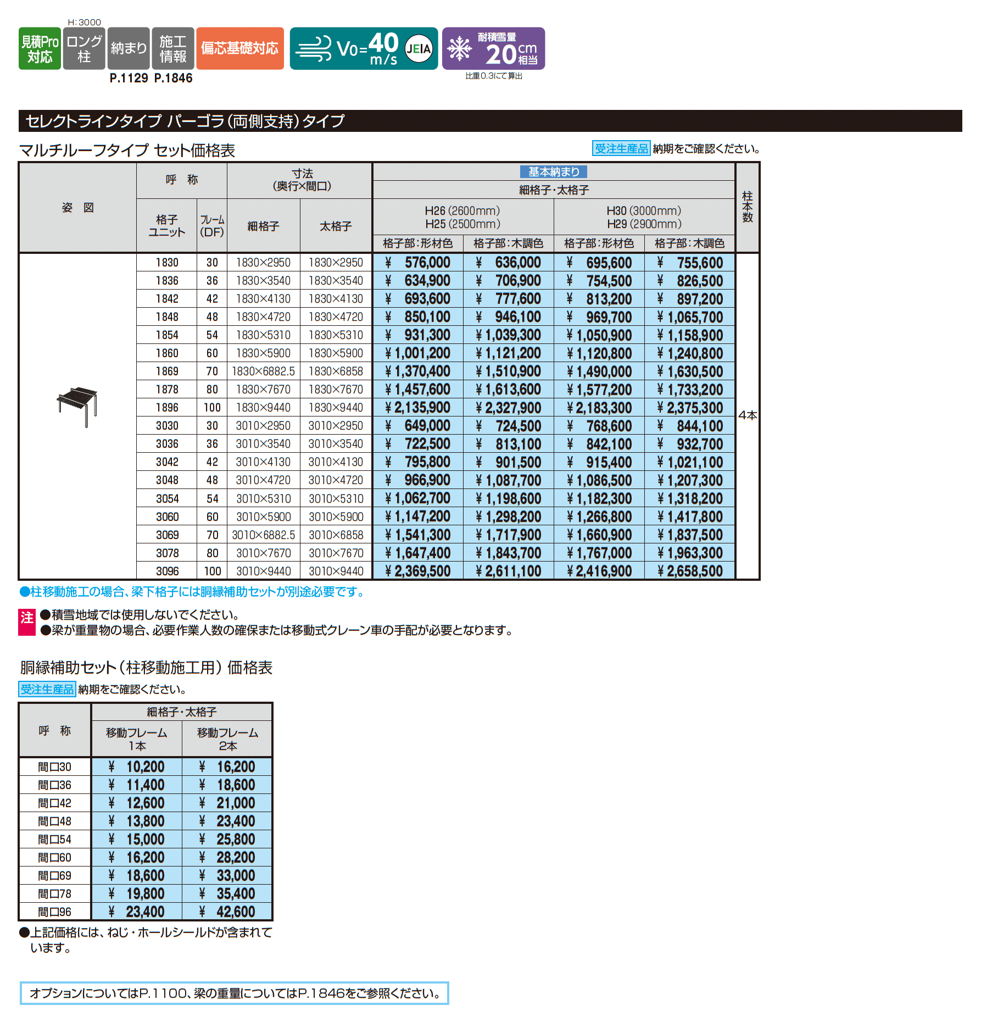Click the 間口30 row label
The height and width of the screenshot is (1033, 981).
(55, 767)
